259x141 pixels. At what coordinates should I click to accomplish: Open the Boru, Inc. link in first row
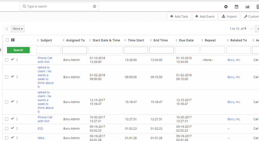[x=234, y=60]
